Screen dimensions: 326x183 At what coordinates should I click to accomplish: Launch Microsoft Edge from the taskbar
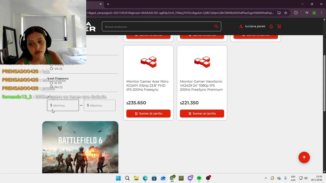pyautogui.click(x=145, y=178)
